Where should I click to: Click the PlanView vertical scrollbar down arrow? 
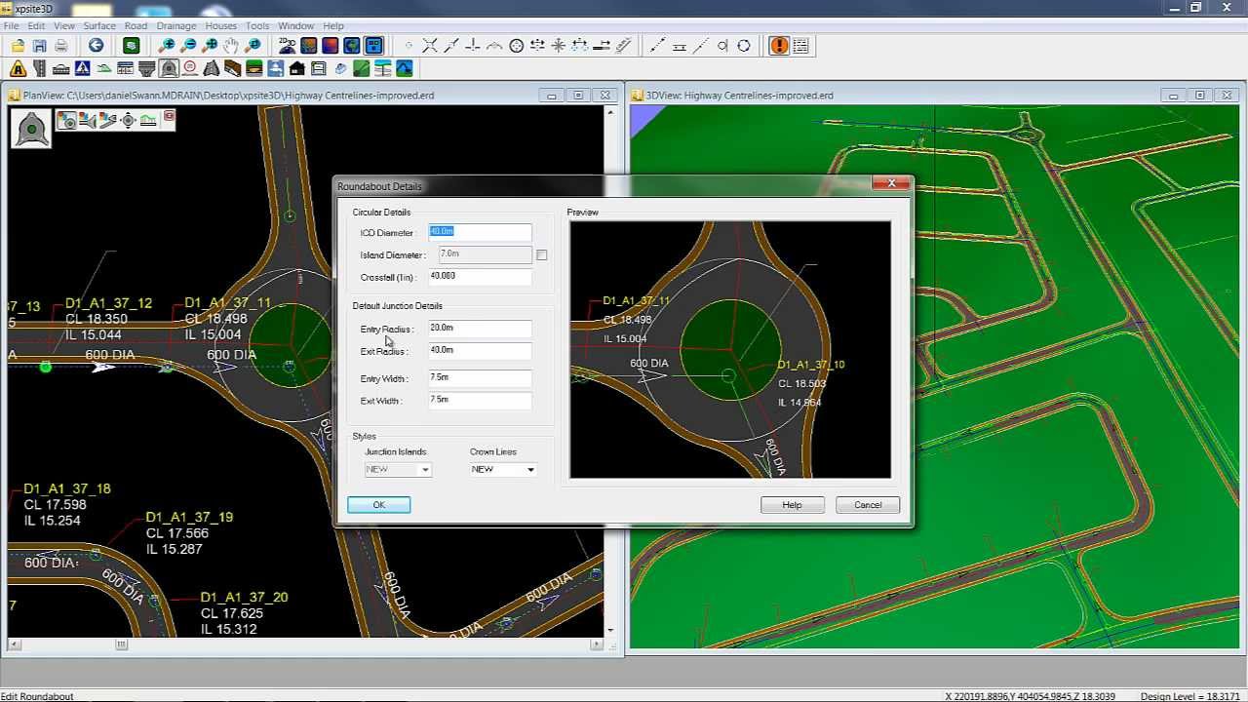pos(611,630)
